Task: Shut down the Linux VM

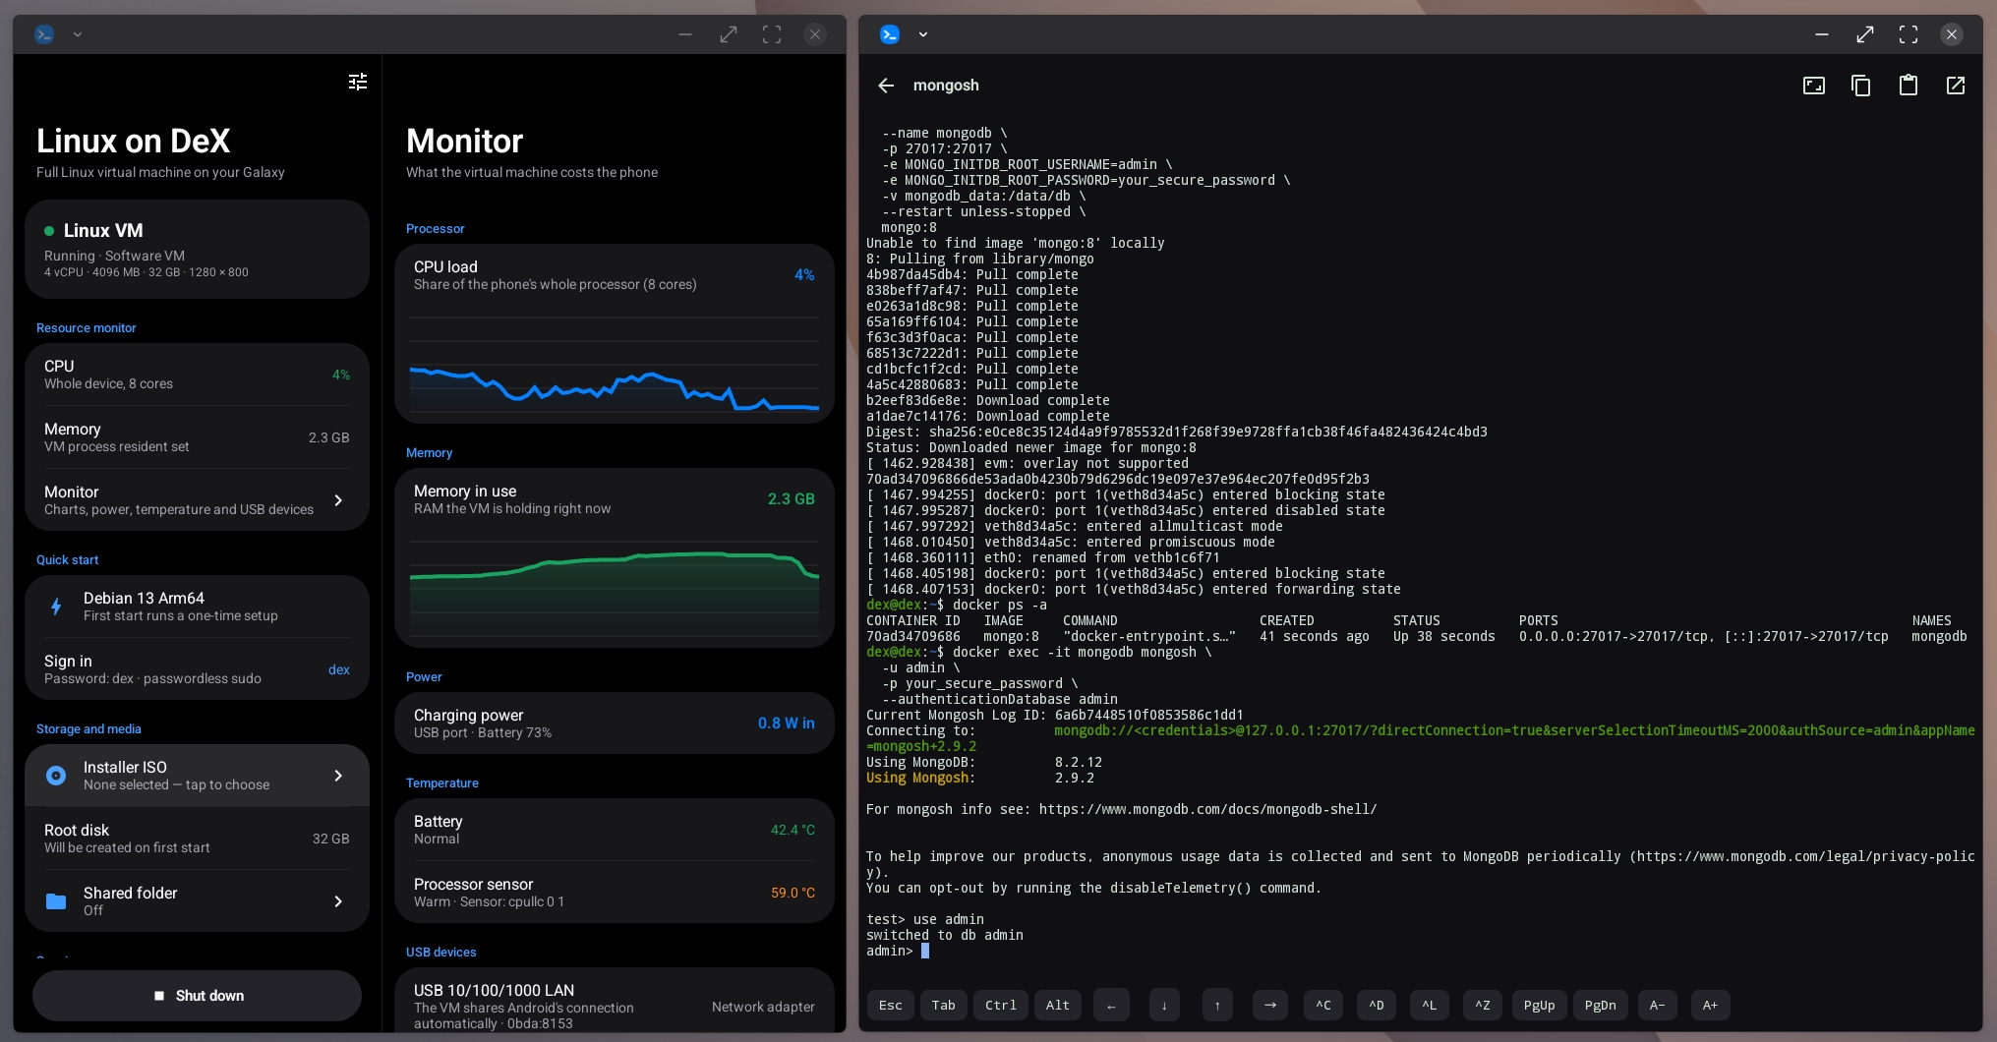Action: click(197, 996)
